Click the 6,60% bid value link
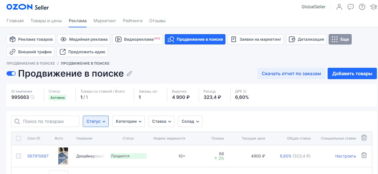This screenshot has height=174, width=378. click(285, 156)
